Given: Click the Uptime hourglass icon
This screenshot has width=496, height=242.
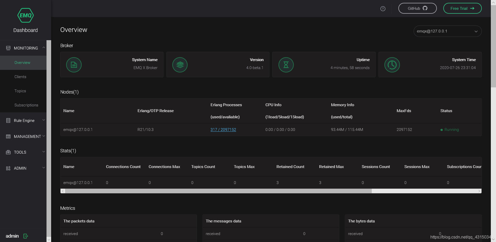Looking at the screenshot, I should pos(286,65).
